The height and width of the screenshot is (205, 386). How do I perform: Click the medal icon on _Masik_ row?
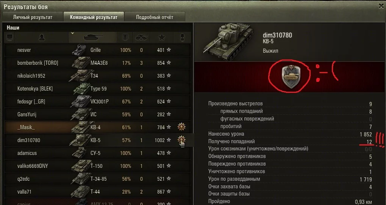pos(182,127)
